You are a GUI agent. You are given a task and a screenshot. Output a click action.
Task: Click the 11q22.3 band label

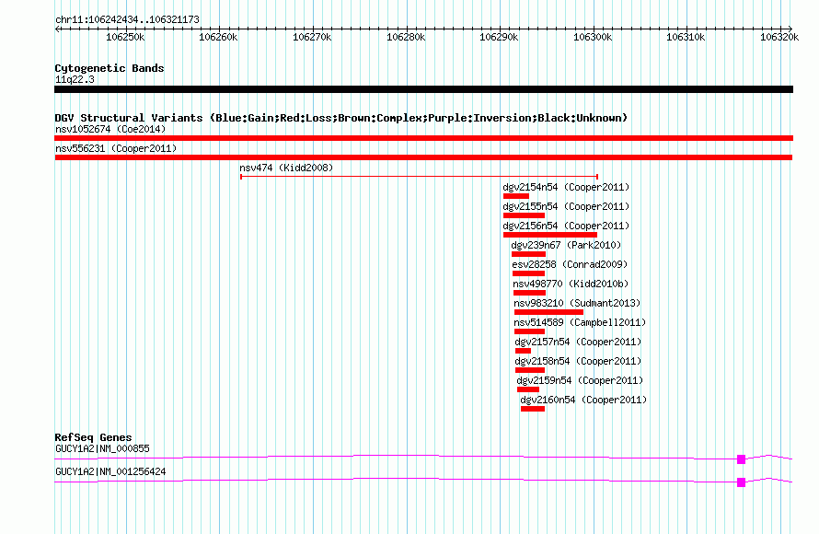pyautogui.click(x=75, y=79)
